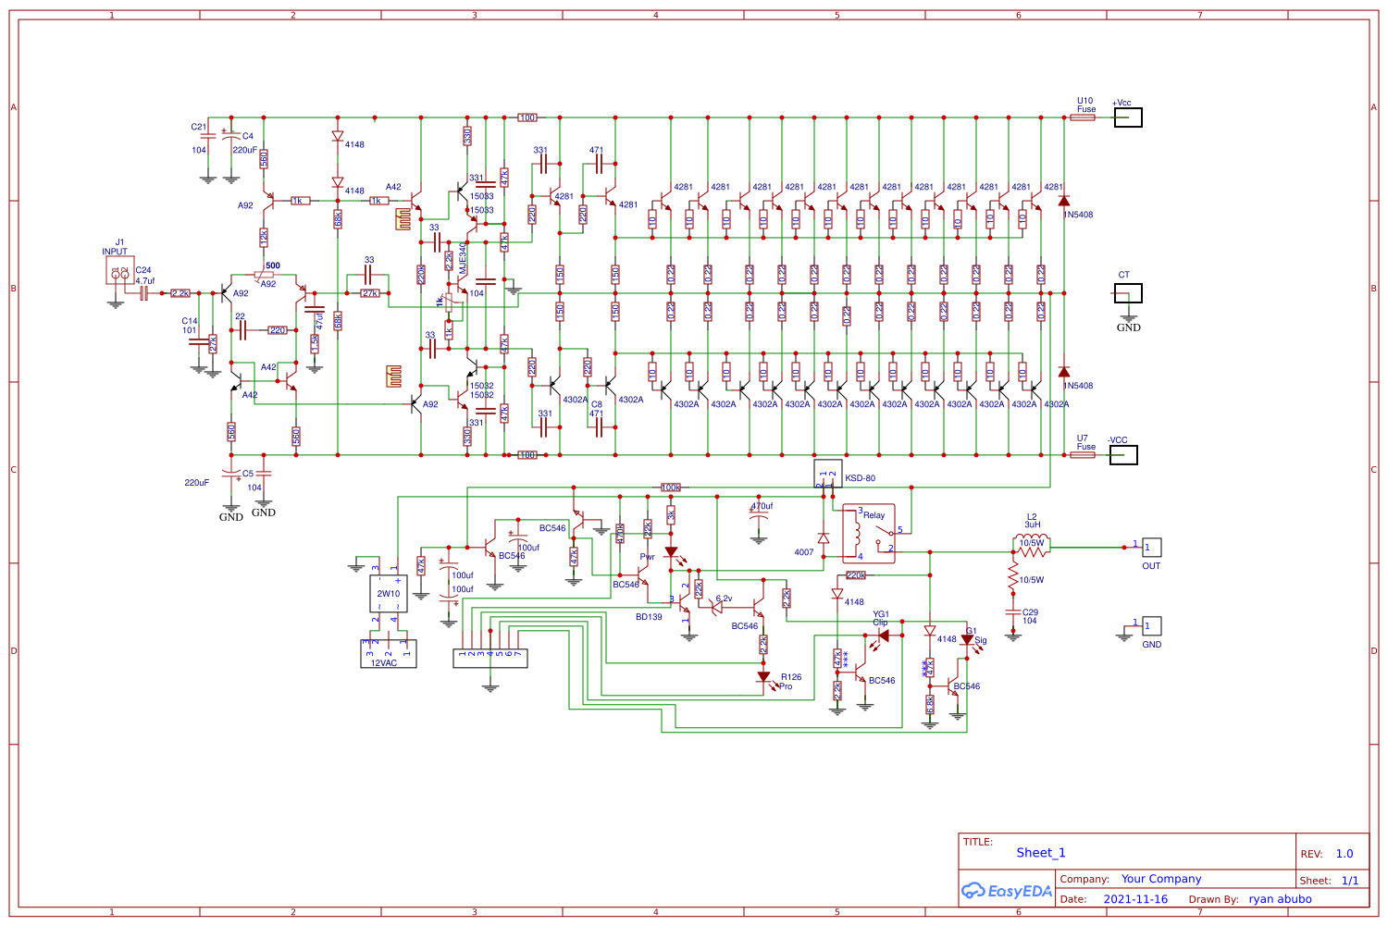Click the U10 fuse near +Vcc
Viewport: 1388px width, 926px height.
tap(1084, 117)
